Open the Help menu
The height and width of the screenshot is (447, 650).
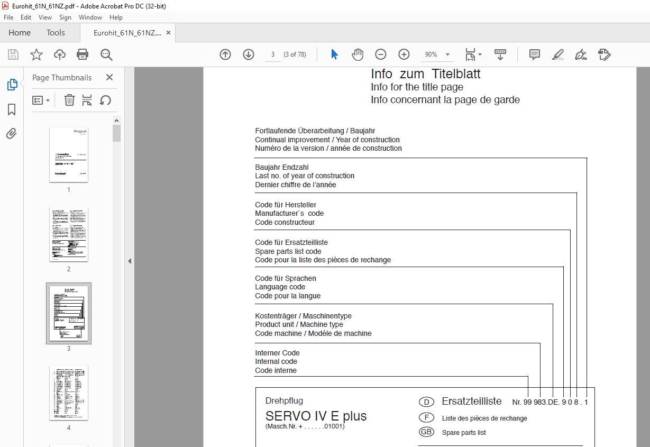pyautogui.click(x=116, y=17)
